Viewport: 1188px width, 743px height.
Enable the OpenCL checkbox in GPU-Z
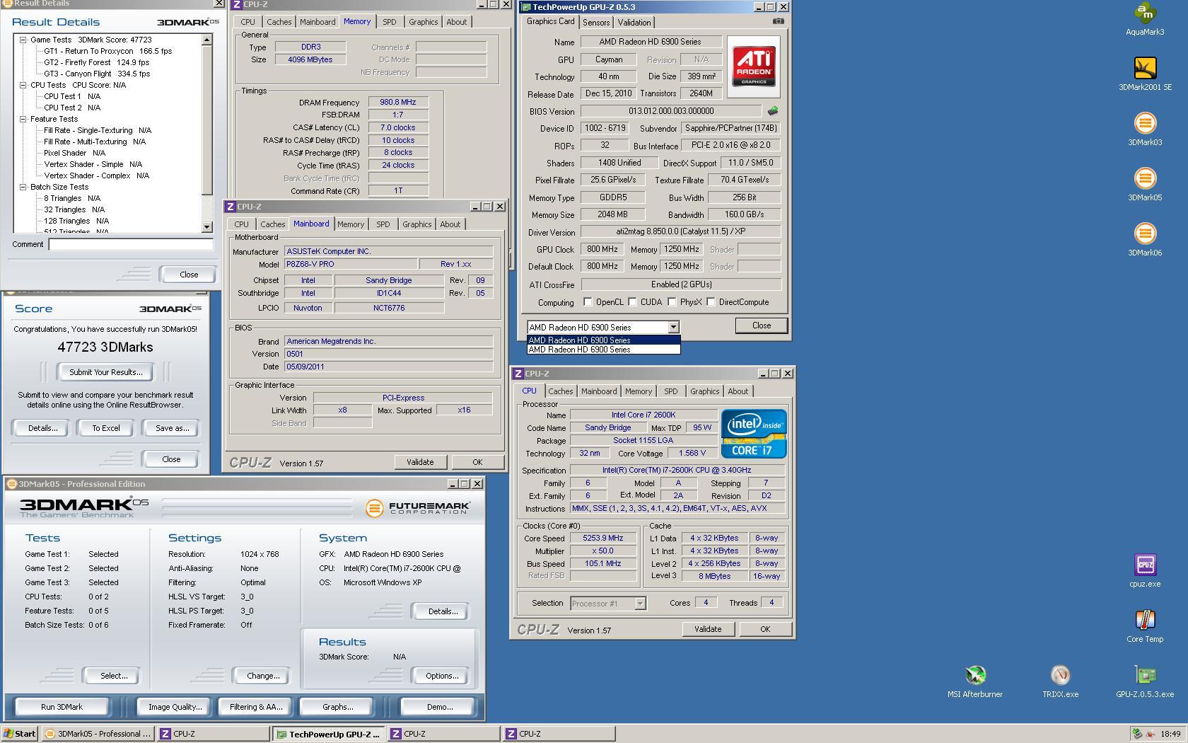588,302
